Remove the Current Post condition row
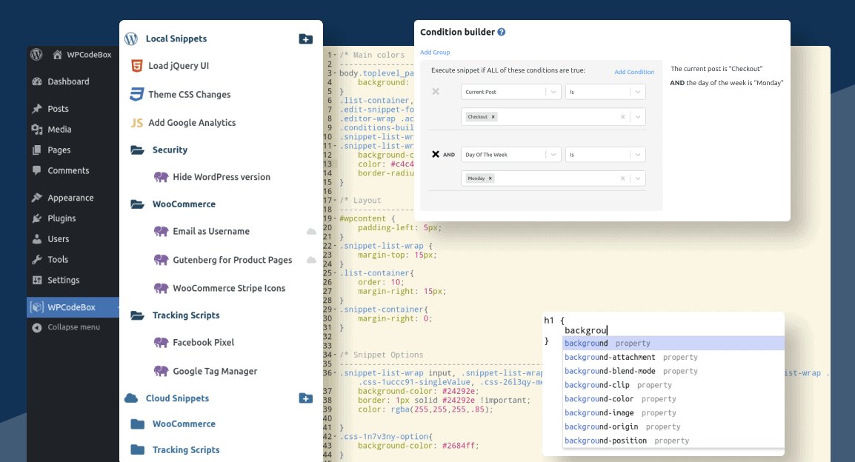855x462 pixels. point(436,92)
